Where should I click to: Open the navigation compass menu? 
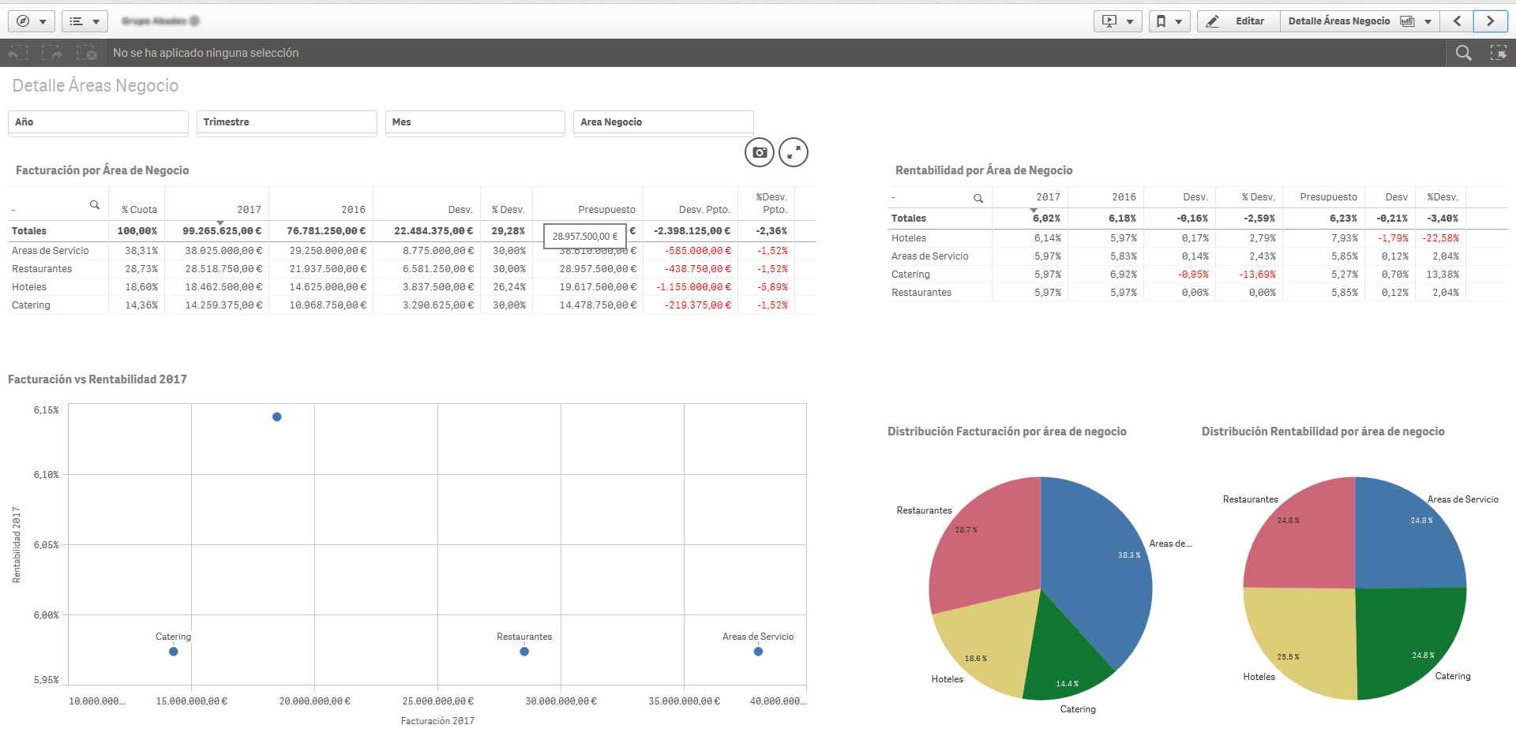(x=31, y=21)
